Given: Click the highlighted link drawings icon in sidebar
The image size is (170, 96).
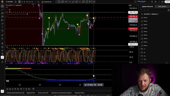Looking at the screenshot, I should point(2,57).
